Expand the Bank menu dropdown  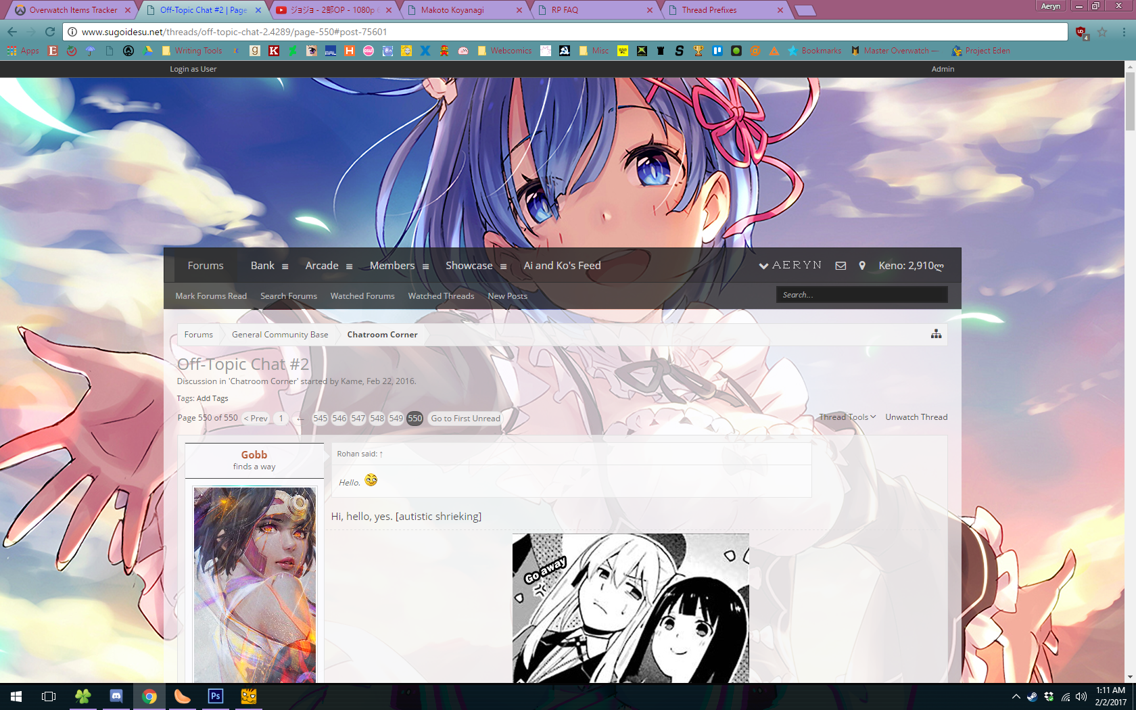(285, 266)
